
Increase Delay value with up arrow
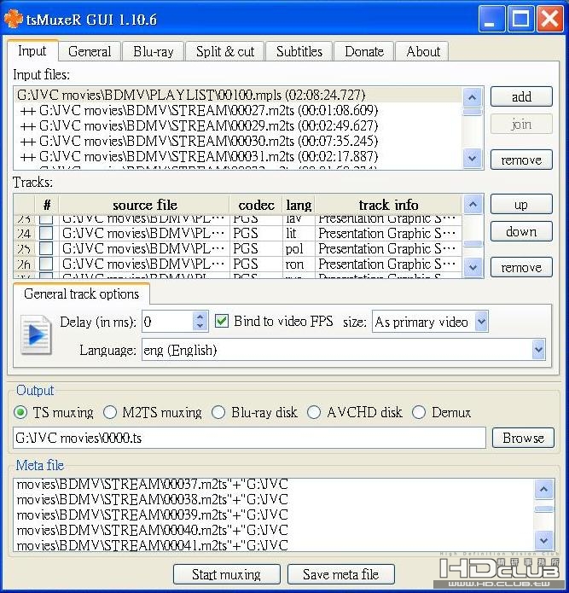[x=200, y=317]
